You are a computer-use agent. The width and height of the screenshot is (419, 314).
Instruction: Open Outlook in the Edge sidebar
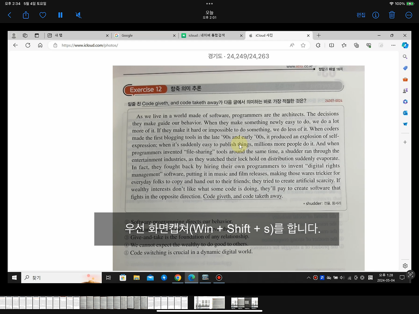coord(405,113)
